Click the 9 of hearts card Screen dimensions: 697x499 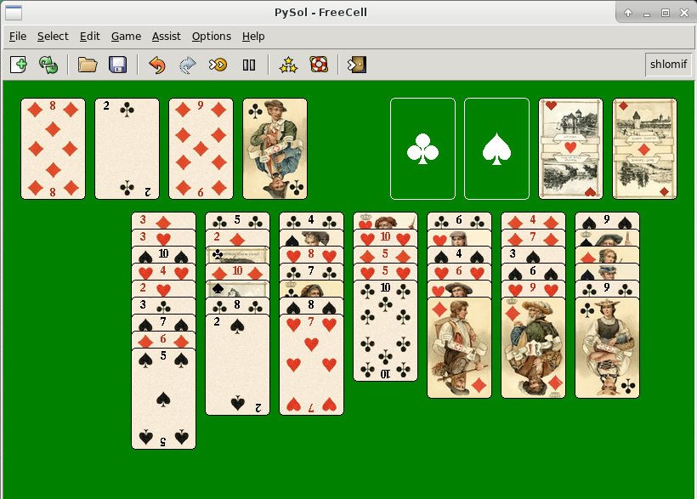pyautogui.click(x=534, y=289)
